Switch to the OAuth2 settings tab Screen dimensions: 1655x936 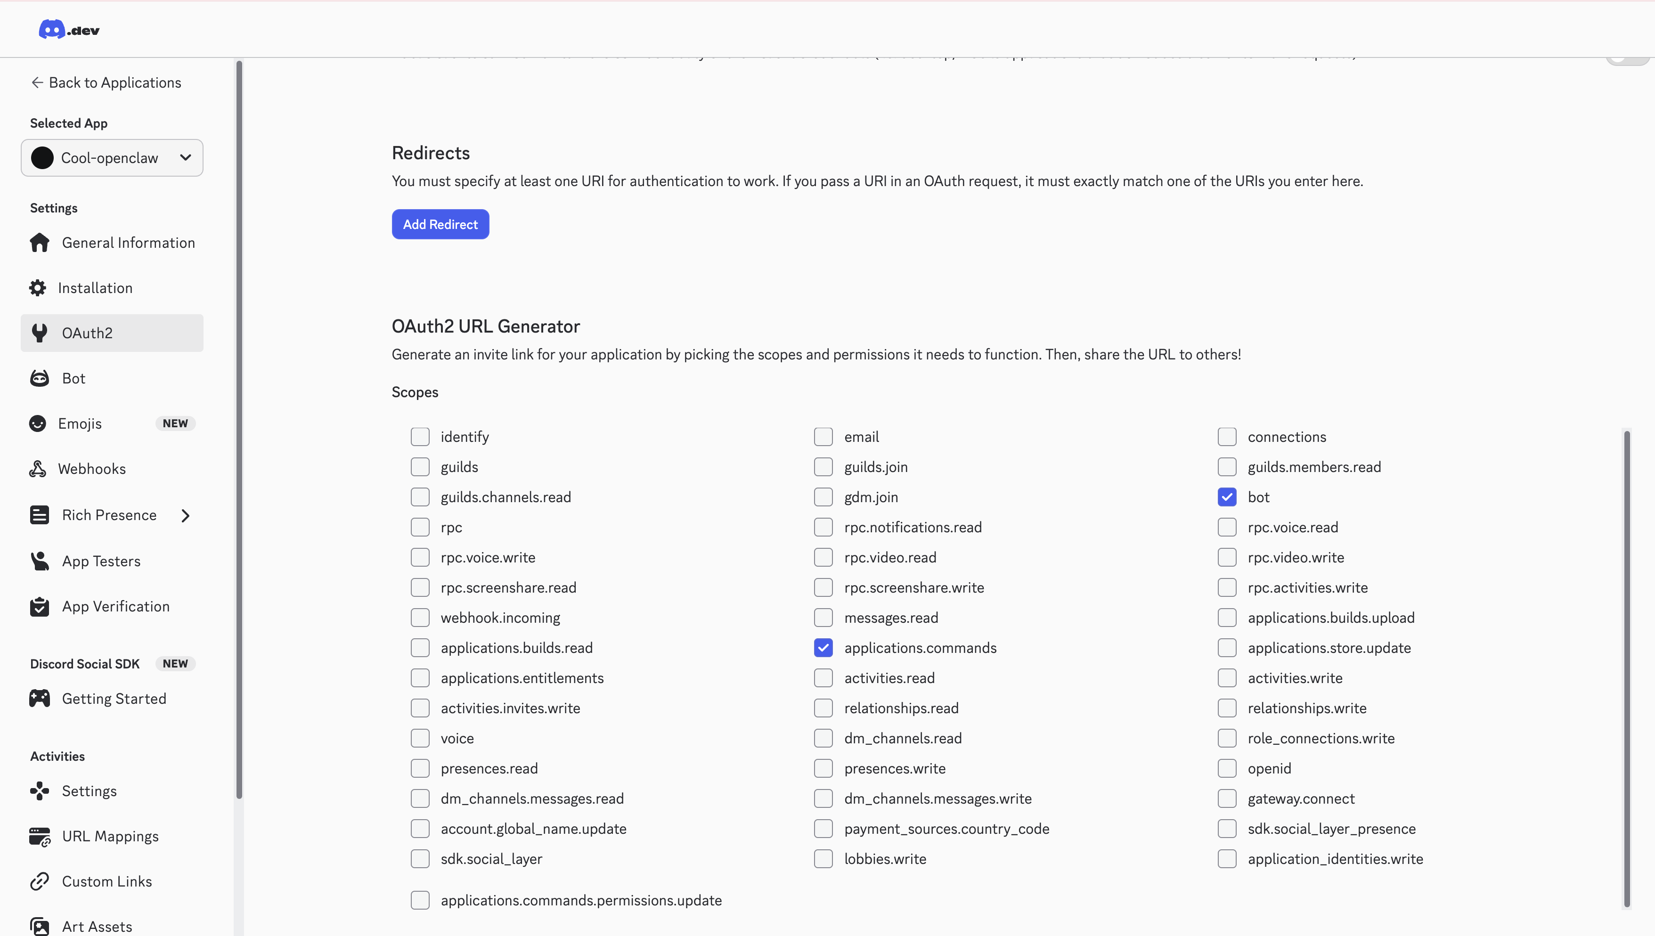89,333
